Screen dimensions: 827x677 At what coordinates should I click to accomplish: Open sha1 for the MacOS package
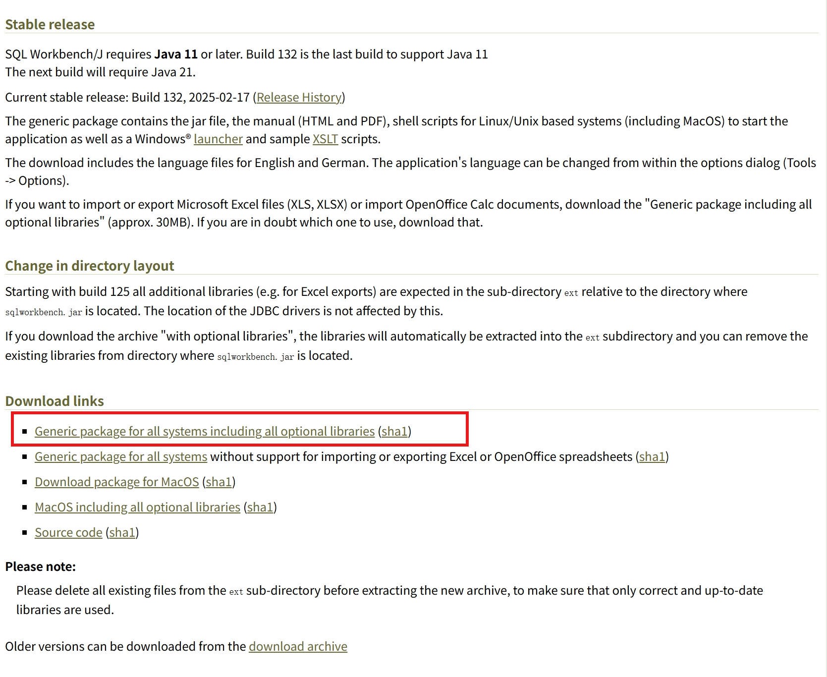tap(219, 482)
